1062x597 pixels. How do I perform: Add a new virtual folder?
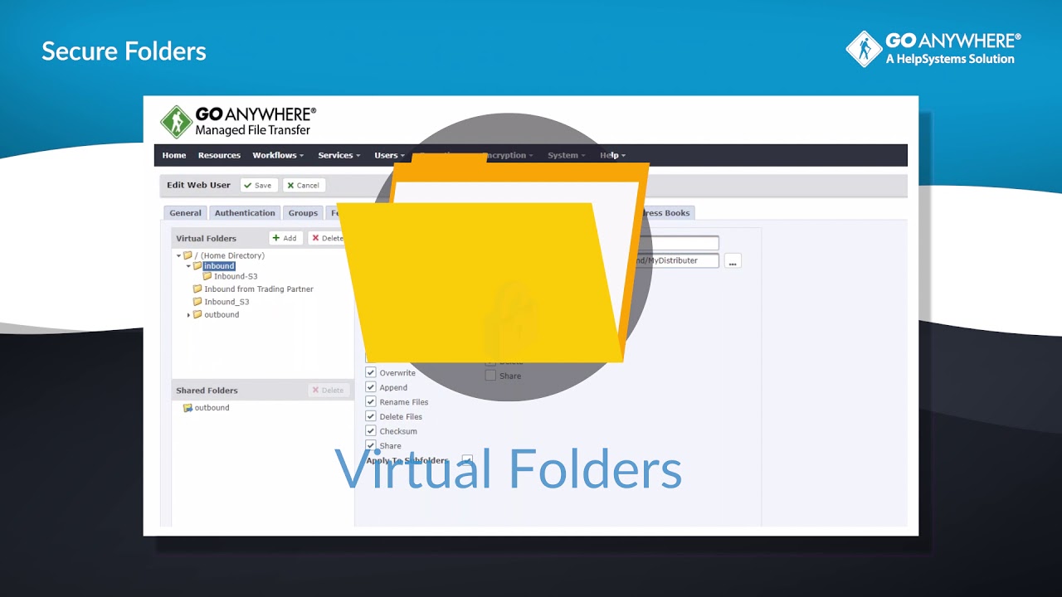pos(285,238)
